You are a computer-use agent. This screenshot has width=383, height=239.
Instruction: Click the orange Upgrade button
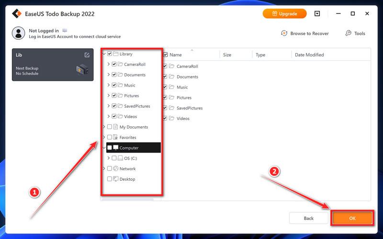(284, 14)
